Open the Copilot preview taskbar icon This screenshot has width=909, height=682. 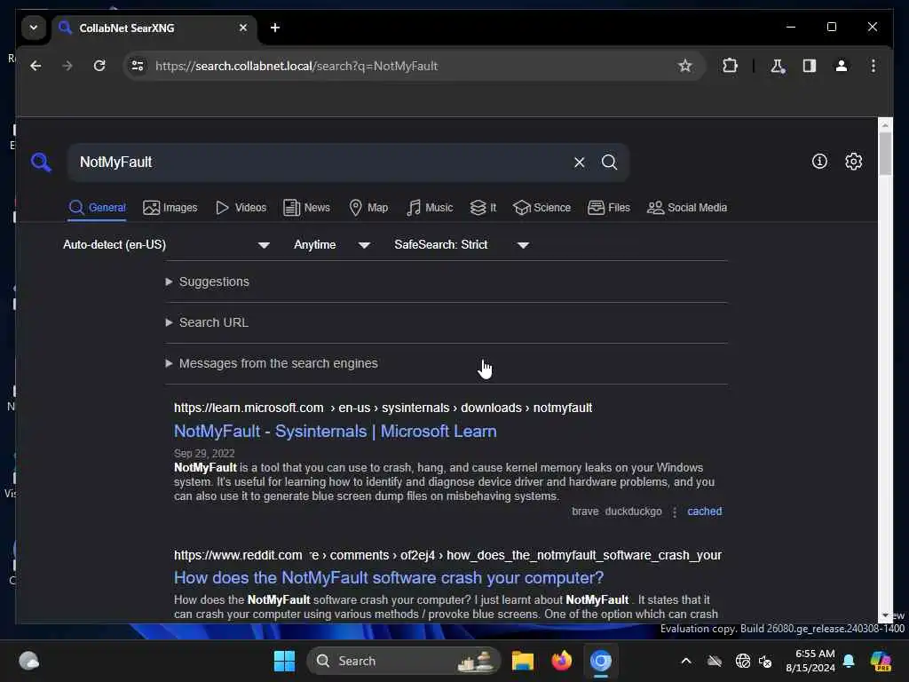click(881, 661)
